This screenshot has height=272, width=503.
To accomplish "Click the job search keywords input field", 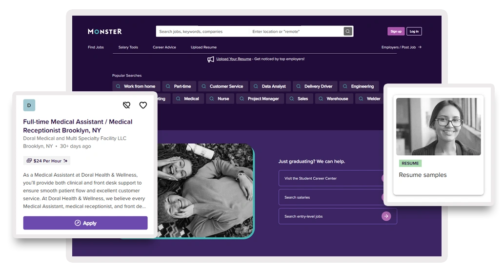I will click(x=202, y=31).
